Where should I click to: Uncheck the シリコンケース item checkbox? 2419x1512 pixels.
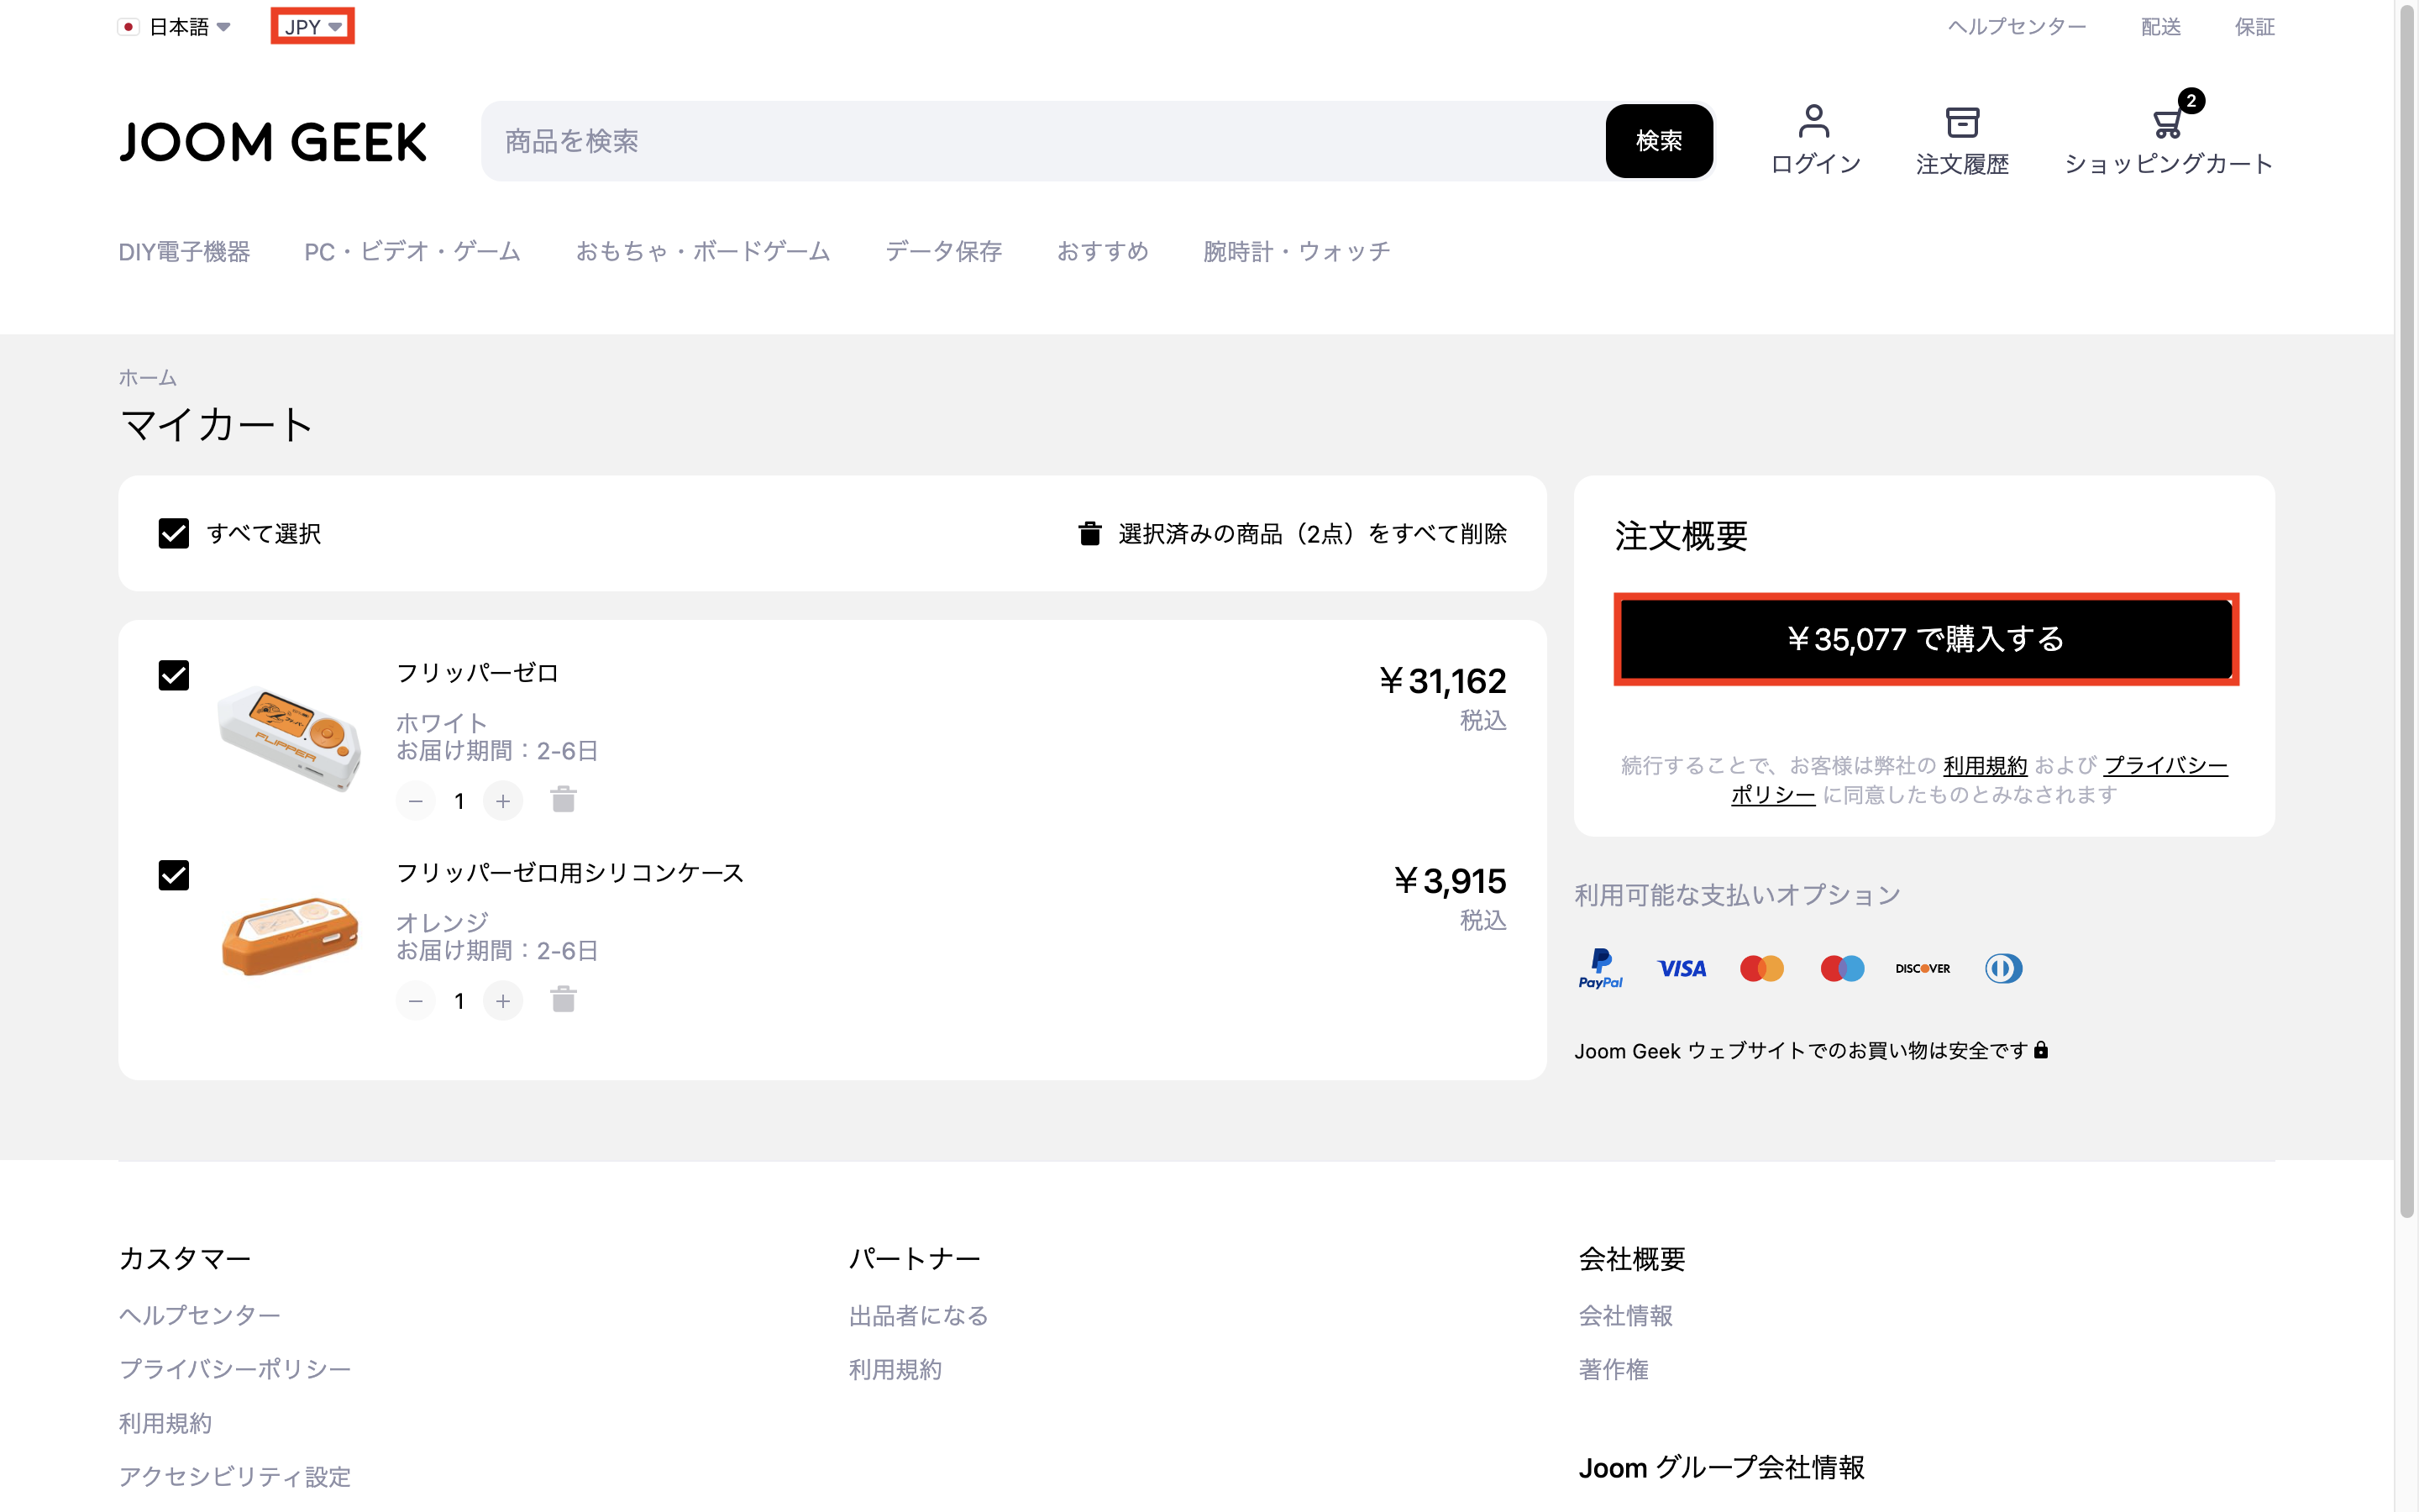pos(174,875)
